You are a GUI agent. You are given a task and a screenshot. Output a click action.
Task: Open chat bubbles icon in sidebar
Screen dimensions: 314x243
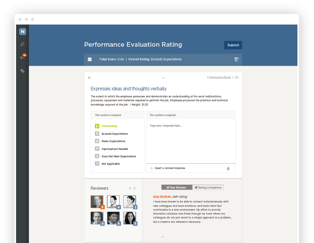[22, 71]
